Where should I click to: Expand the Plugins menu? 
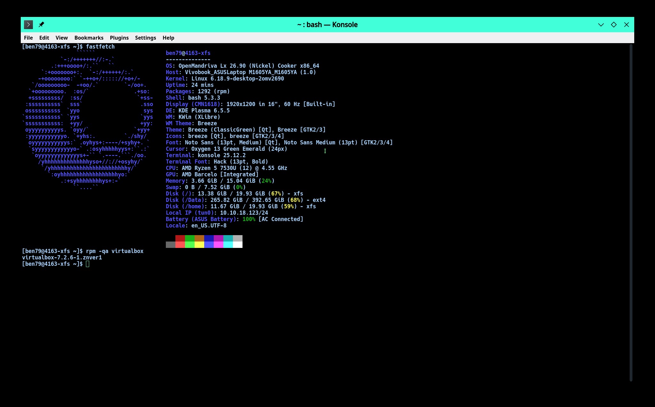coord(119,38)
